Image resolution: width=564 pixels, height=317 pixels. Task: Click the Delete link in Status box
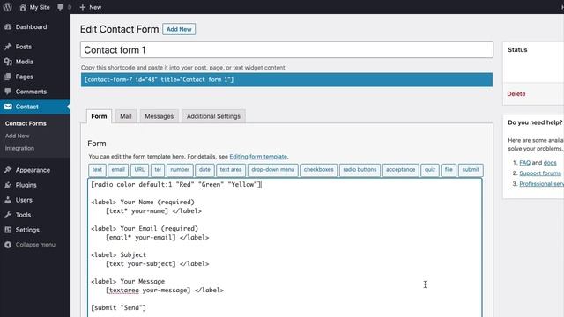516,94
